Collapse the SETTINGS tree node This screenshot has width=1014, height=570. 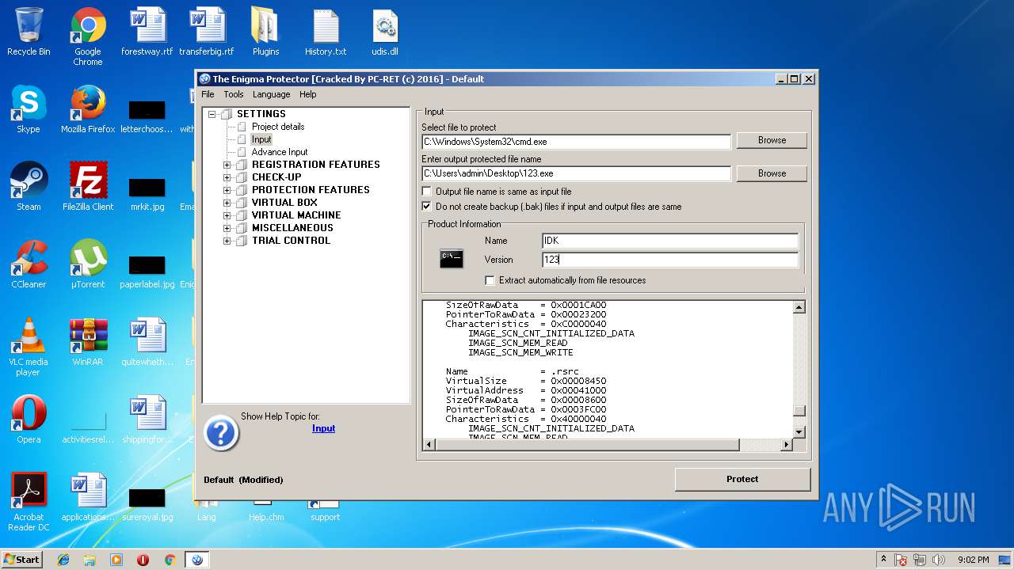point(212,114)
